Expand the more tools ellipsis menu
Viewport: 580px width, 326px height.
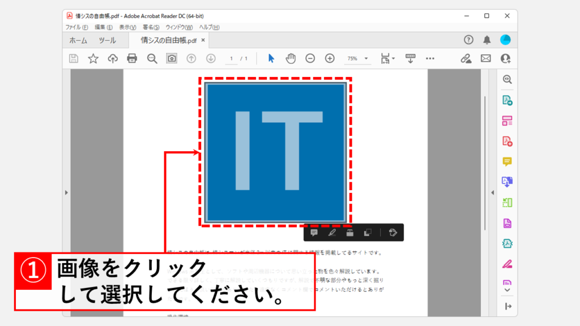coord(429,58)
